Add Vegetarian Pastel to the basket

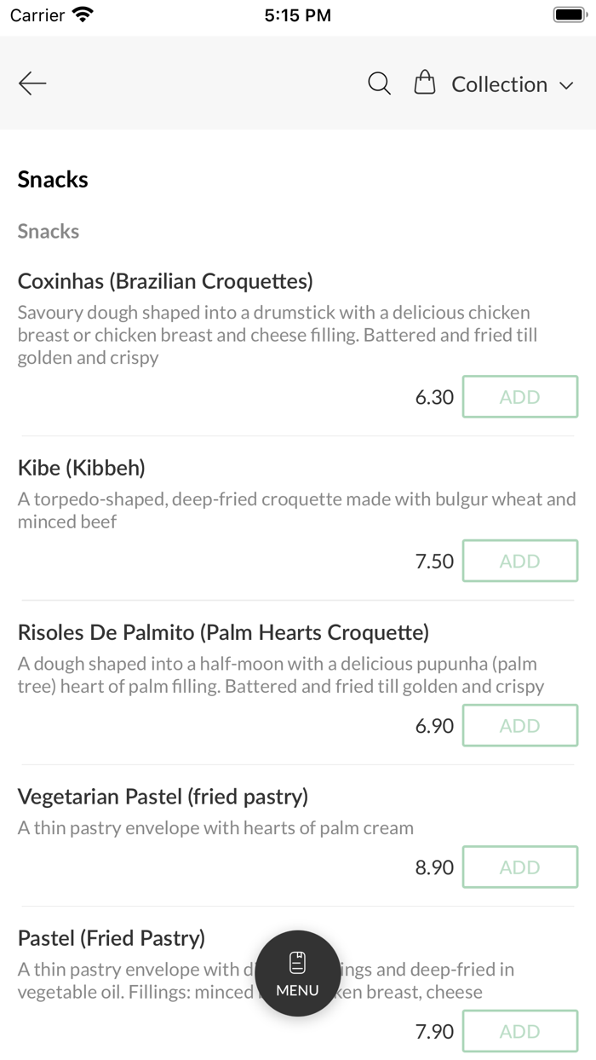[519, 867]
